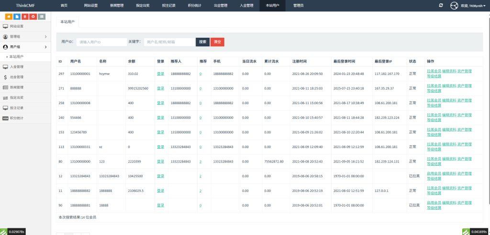The image size is (490, 235).
Task: Click the 累计流水 value 75562872.80
Action: tap(274, 161)
